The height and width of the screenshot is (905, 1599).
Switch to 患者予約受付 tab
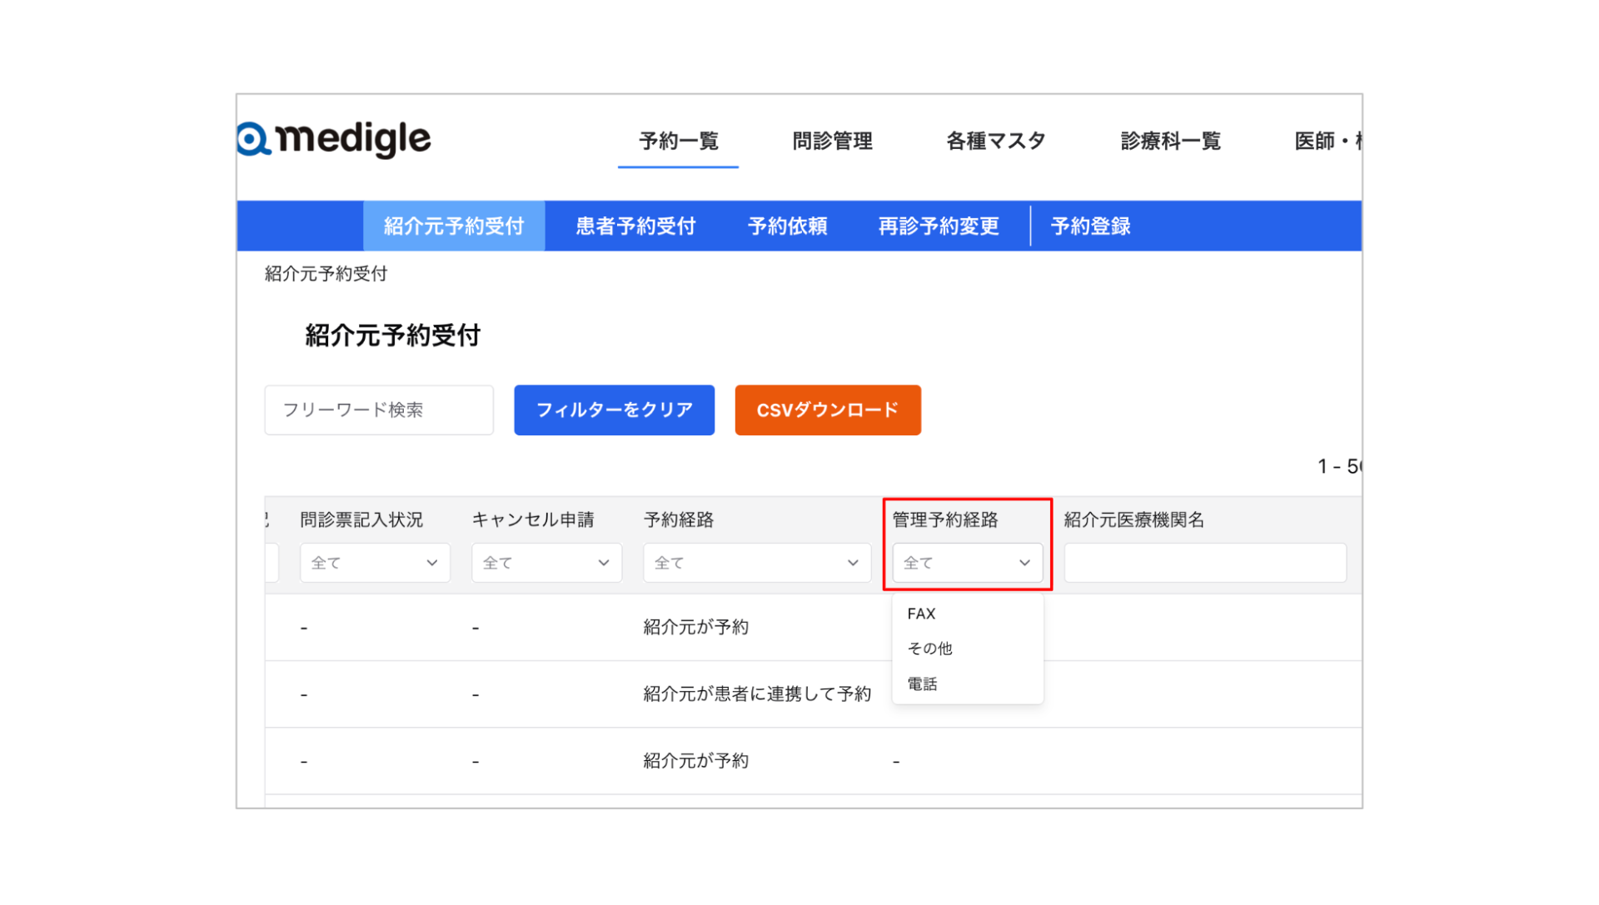pos(635,226)
